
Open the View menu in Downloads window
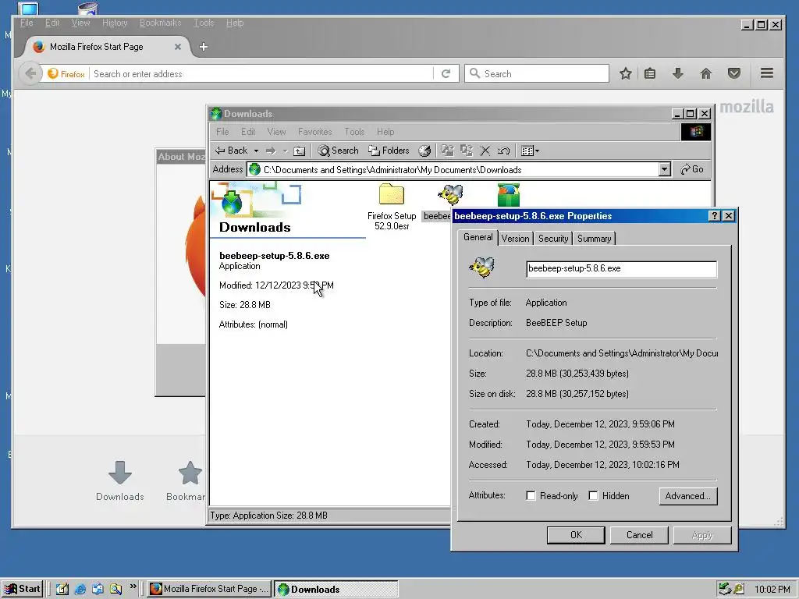click(277, 132)
